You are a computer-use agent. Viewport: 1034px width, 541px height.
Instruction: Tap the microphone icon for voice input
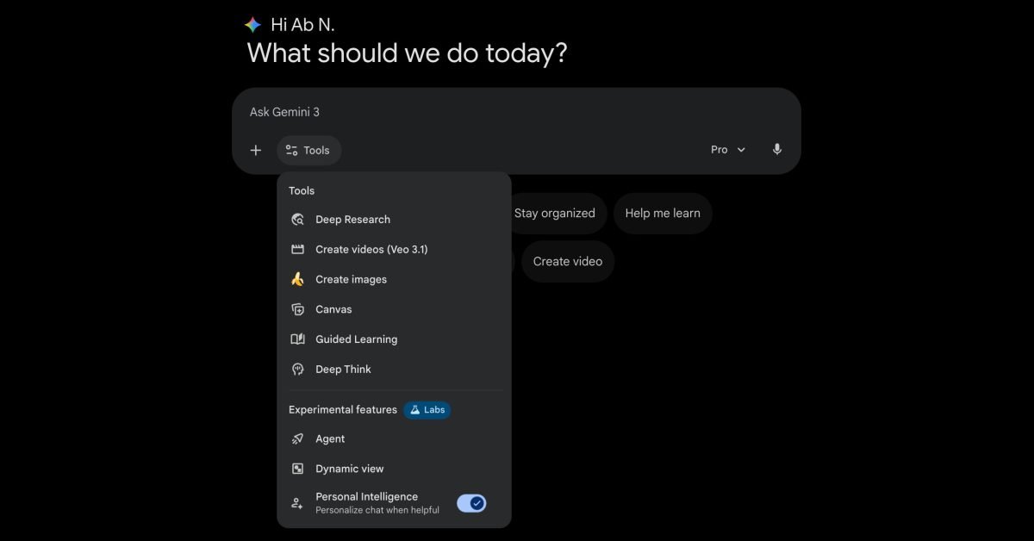[x=777, y=150]
